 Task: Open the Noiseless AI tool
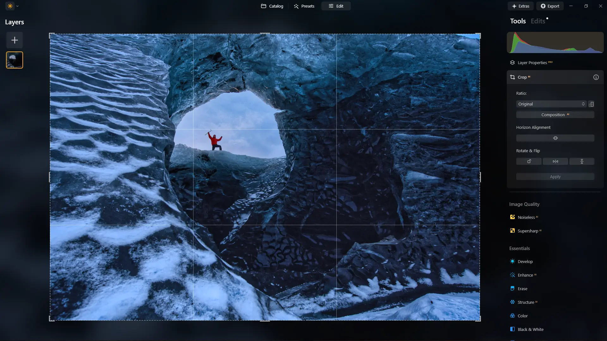point(526,217)
